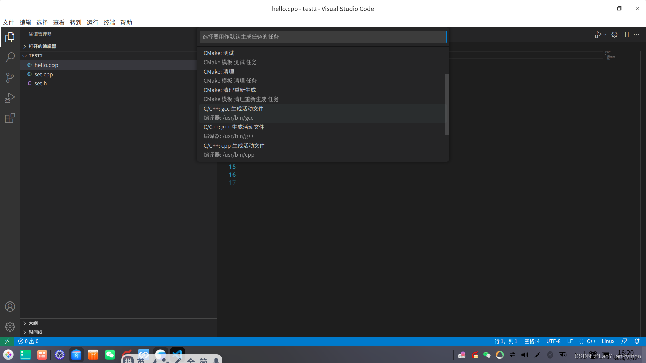Click the C++ language mode indicator
The image size is (646, 363).
(591, 341)
